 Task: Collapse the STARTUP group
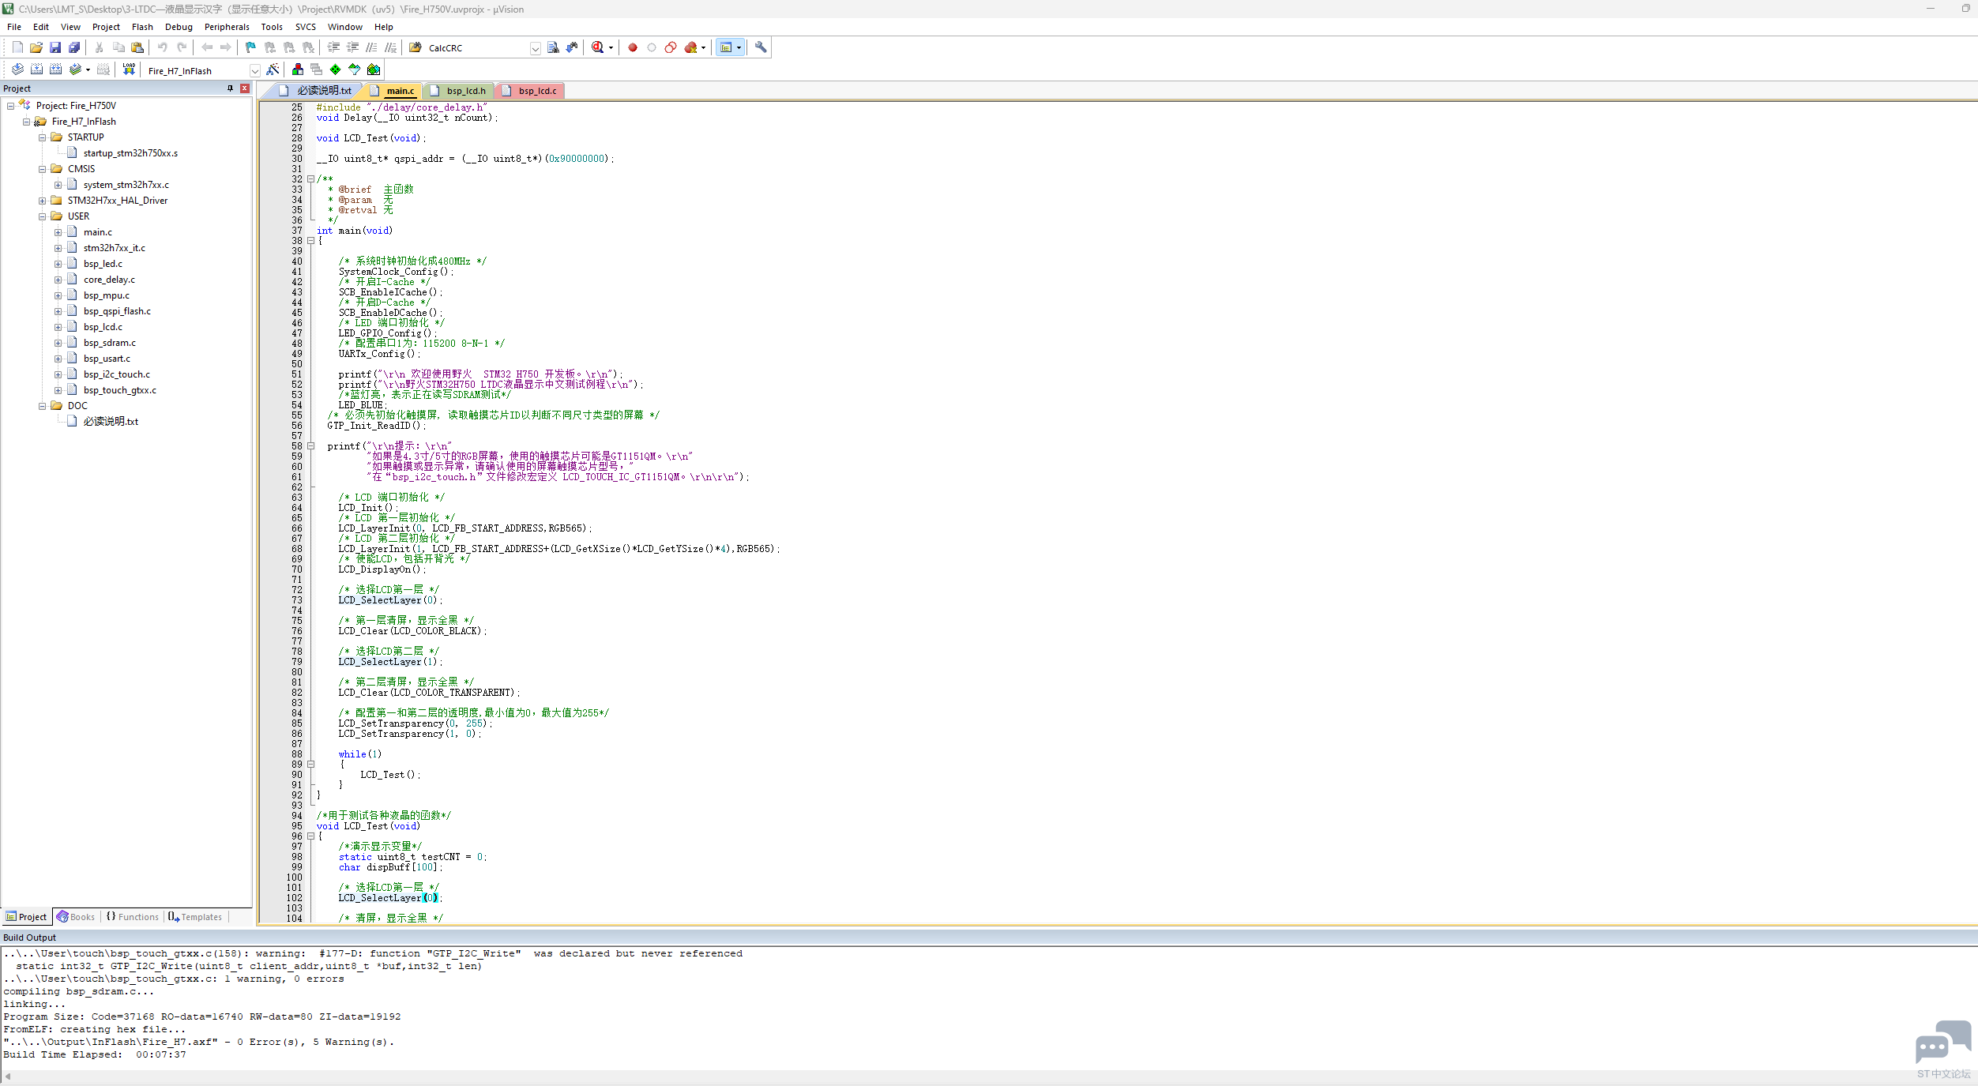(x=43, y=137)
